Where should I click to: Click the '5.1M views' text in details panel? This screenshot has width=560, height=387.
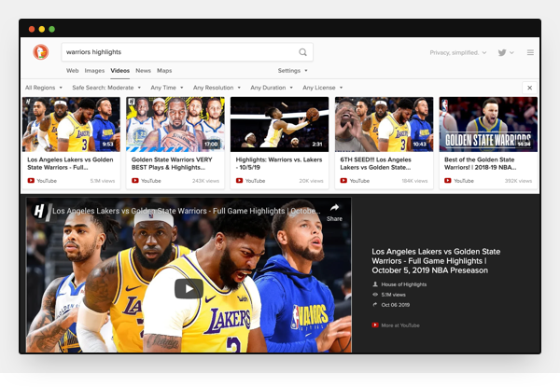tap(393, 295)
